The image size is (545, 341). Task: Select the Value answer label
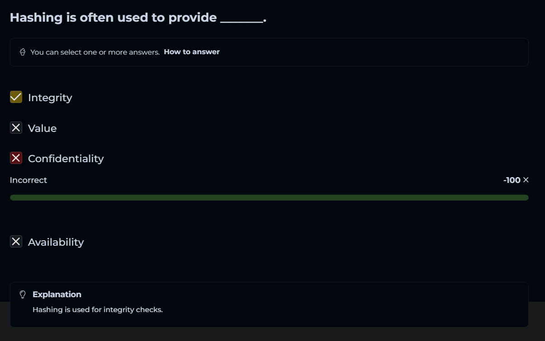coord(42,128)
